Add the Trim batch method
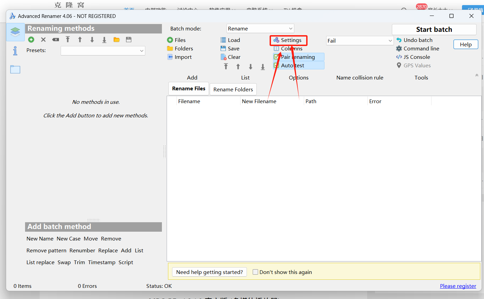This screenshot has height=299, width=484. [79, 262]
